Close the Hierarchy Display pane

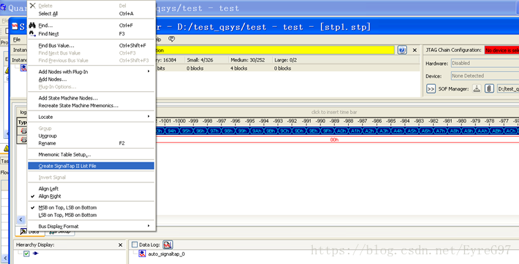point(120,245)
